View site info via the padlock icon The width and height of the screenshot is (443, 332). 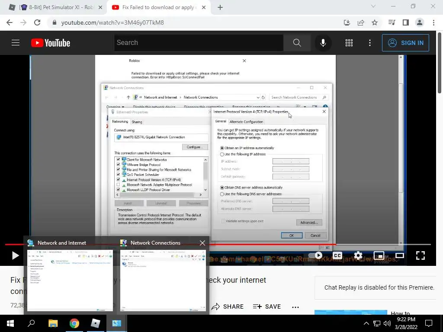(55, 22)
